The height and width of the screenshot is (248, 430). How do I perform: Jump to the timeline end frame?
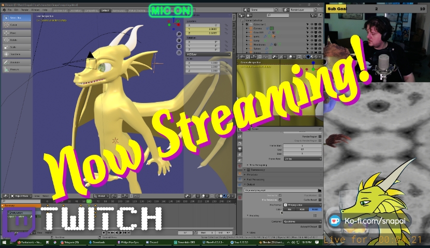(128, 232)
